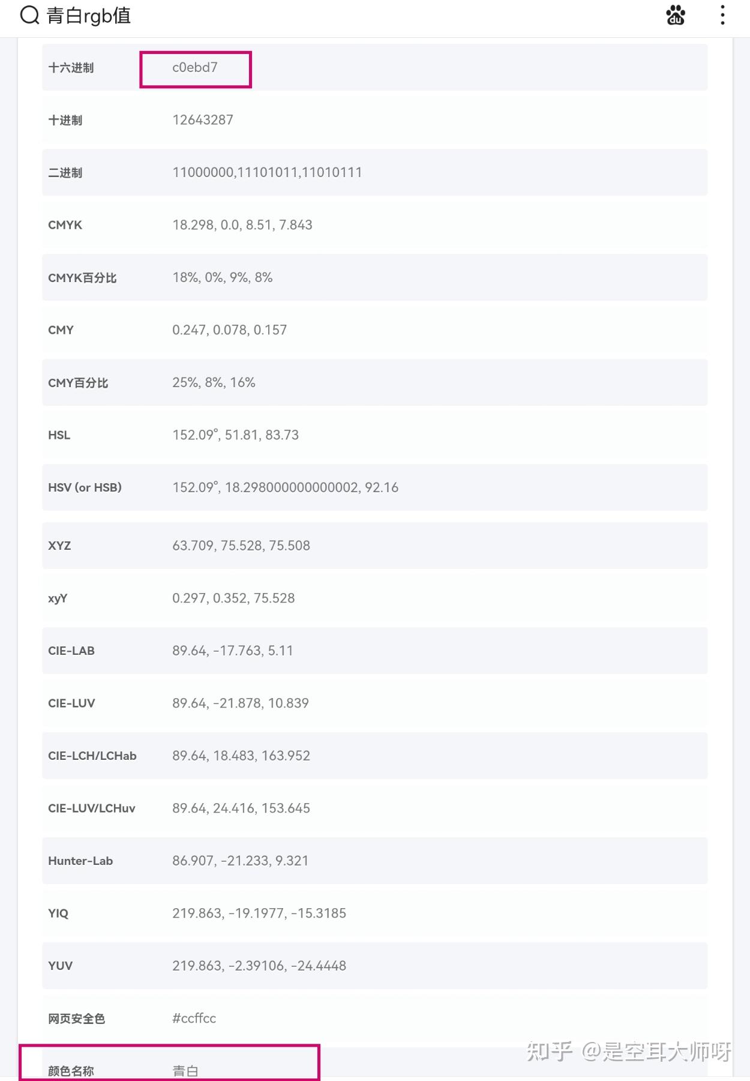This screenshot has height=1081, width=750.
Task: Click the XYZ value row
Action: [x=241, y=546]
